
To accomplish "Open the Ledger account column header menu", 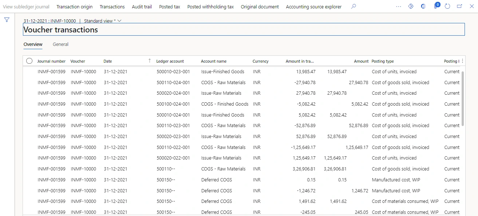I will coord(170,61).
